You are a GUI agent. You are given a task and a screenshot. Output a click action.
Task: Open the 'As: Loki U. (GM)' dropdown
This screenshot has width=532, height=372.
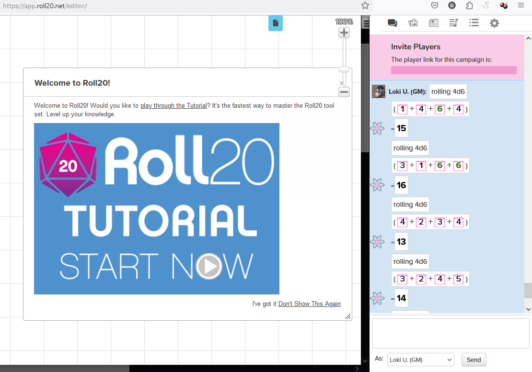tap(421, 360)
